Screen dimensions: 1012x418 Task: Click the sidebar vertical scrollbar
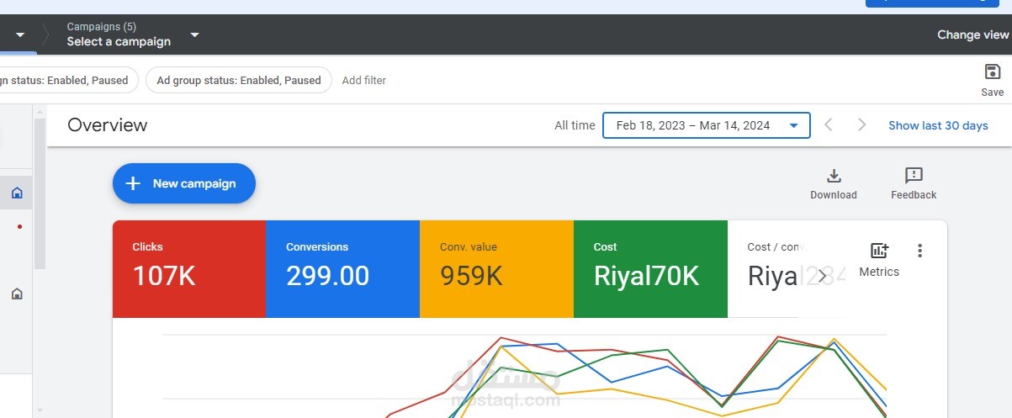(x=39, y=193)
